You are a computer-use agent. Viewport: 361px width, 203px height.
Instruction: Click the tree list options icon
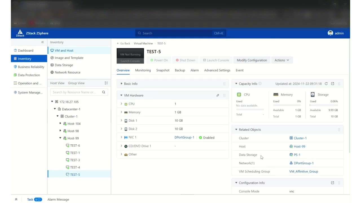pyautogui.click(x=106, y=83)
